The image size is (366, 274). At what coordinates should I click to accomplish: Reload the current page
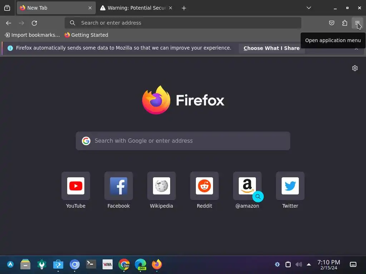pyautogui.click(x=34, y=23)
